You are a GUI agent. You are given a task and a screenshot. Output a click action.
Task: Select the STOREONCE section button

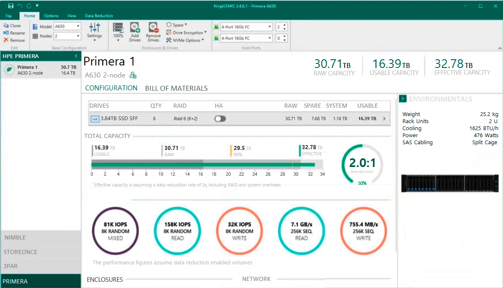(41, 252)
